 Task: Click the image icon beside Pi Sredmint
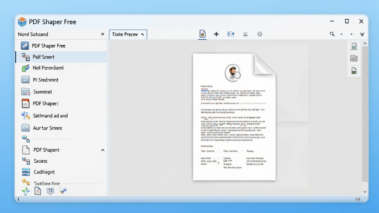pyautogui.click(x=25, y=80)
